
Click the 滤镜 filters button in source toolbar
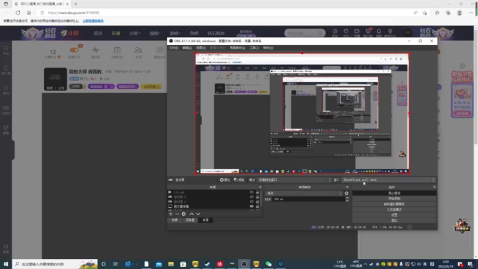point(239,180)
